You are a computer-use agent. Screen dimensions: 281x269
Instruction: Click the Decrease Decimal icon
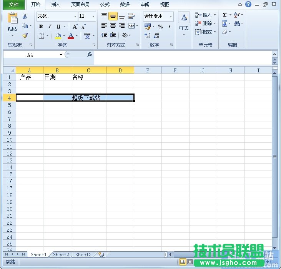coord(156,35)
